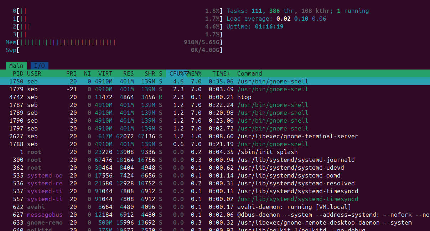430x231 pixels.
Task: Click the messagebus user name
Action: tap(45, 215)
